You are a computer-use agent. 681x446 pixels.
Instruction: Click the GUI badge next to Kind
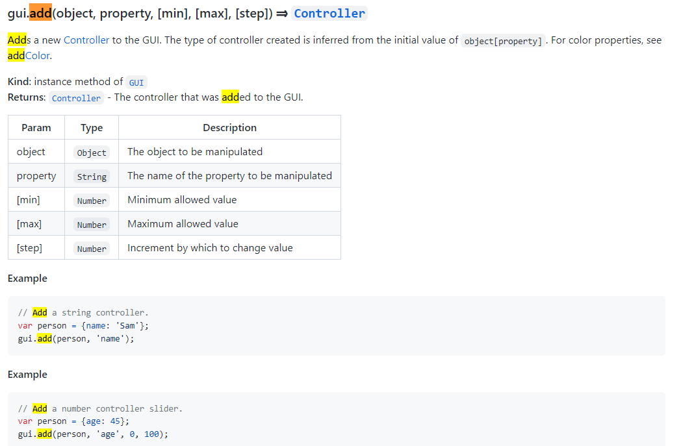pyautogui.click(x=136, y=82)
